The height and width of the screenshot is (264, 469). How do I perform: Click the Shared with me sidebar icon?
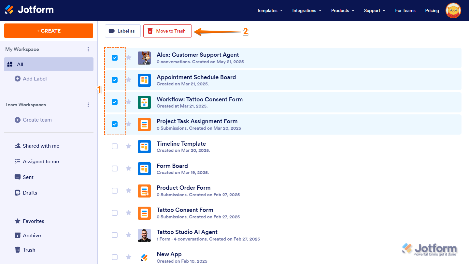coord(17,146)
